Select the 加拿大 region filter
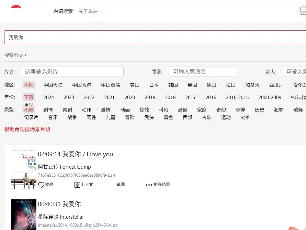Viewport: 306px width, 230px height. tap(252, 85)
